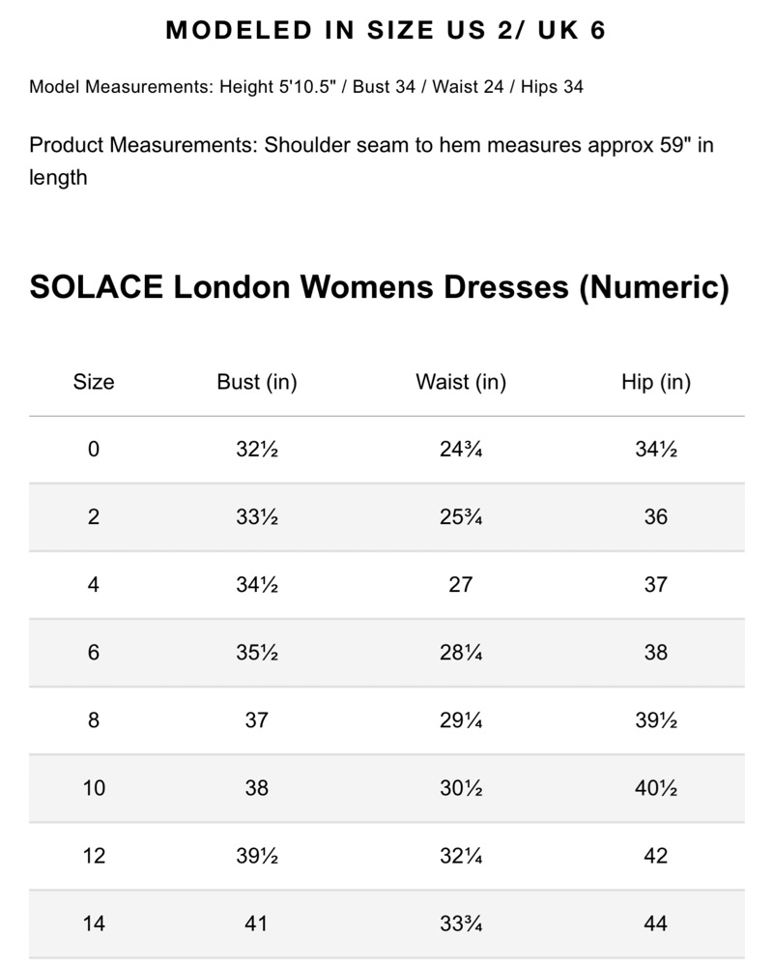Click waist value 33¾ for size 14

point(461,923)
